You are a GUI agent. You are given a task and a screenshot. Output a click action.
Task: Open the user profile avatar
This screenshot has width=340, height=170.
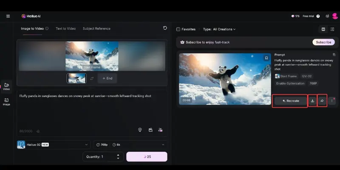(x=335, y=16)
